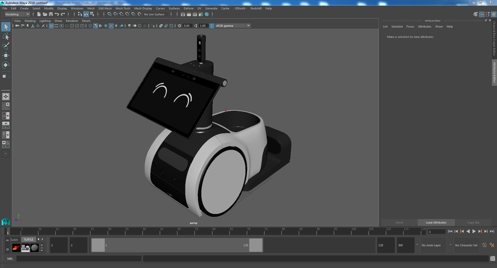The width and height of the screenshot is (497, 268).
Task: Click the single perspective layout icon
Action: (6, 97)
